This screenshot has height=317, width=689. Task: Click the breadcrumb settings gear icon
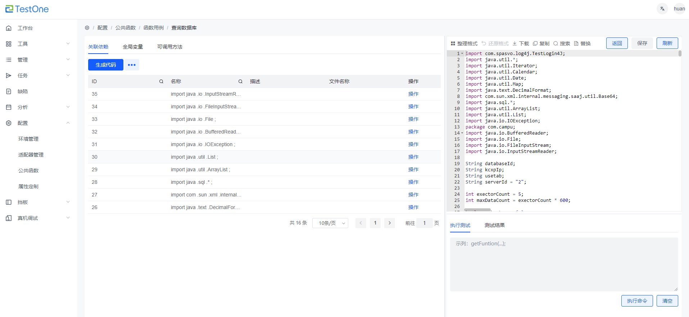(87, 28)
